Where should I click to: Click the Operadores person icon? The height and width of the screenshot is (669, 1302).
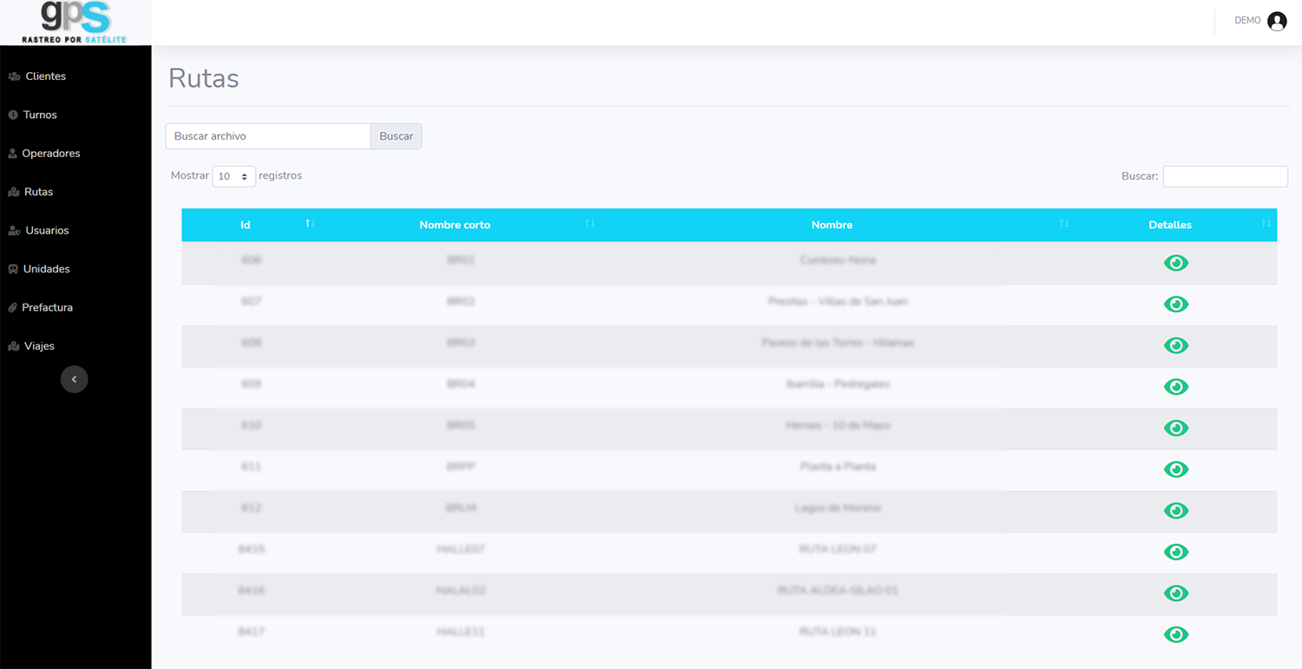pyautogui.click(x=12, y=154)
